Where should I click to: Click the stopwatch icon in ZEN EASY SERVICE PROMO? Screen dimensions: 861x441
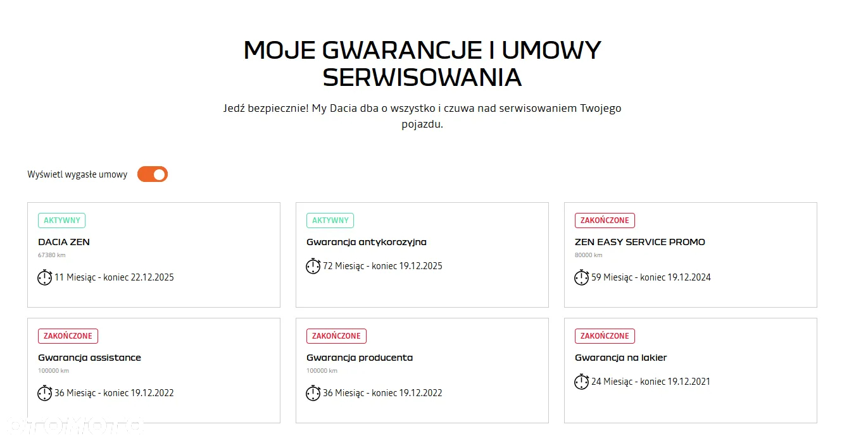pyautogui.click(x=581, y=277)
